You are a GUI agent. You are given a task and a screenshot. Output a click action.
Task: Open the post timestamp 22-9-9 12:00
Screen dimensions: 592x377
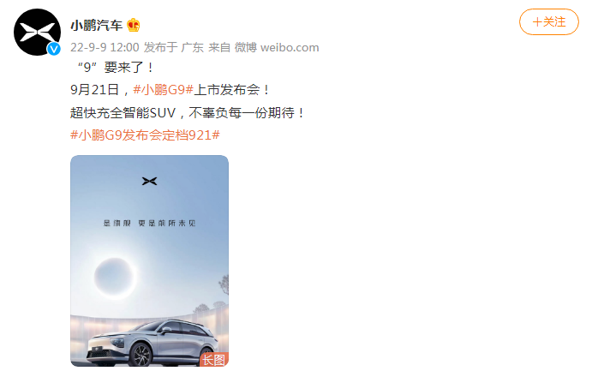(x=105, y=47)
